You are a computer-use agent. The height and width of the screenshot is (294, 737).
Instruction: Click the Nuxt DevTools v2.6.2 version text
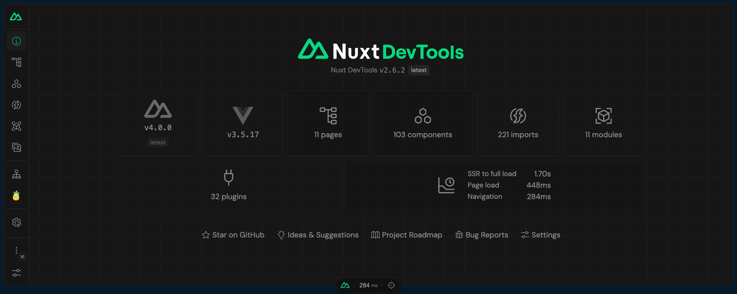[x=368, y=70]
